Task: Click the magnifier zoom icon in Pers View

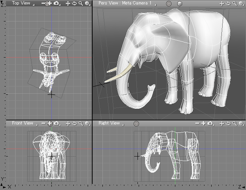Action: coord(234,3)
